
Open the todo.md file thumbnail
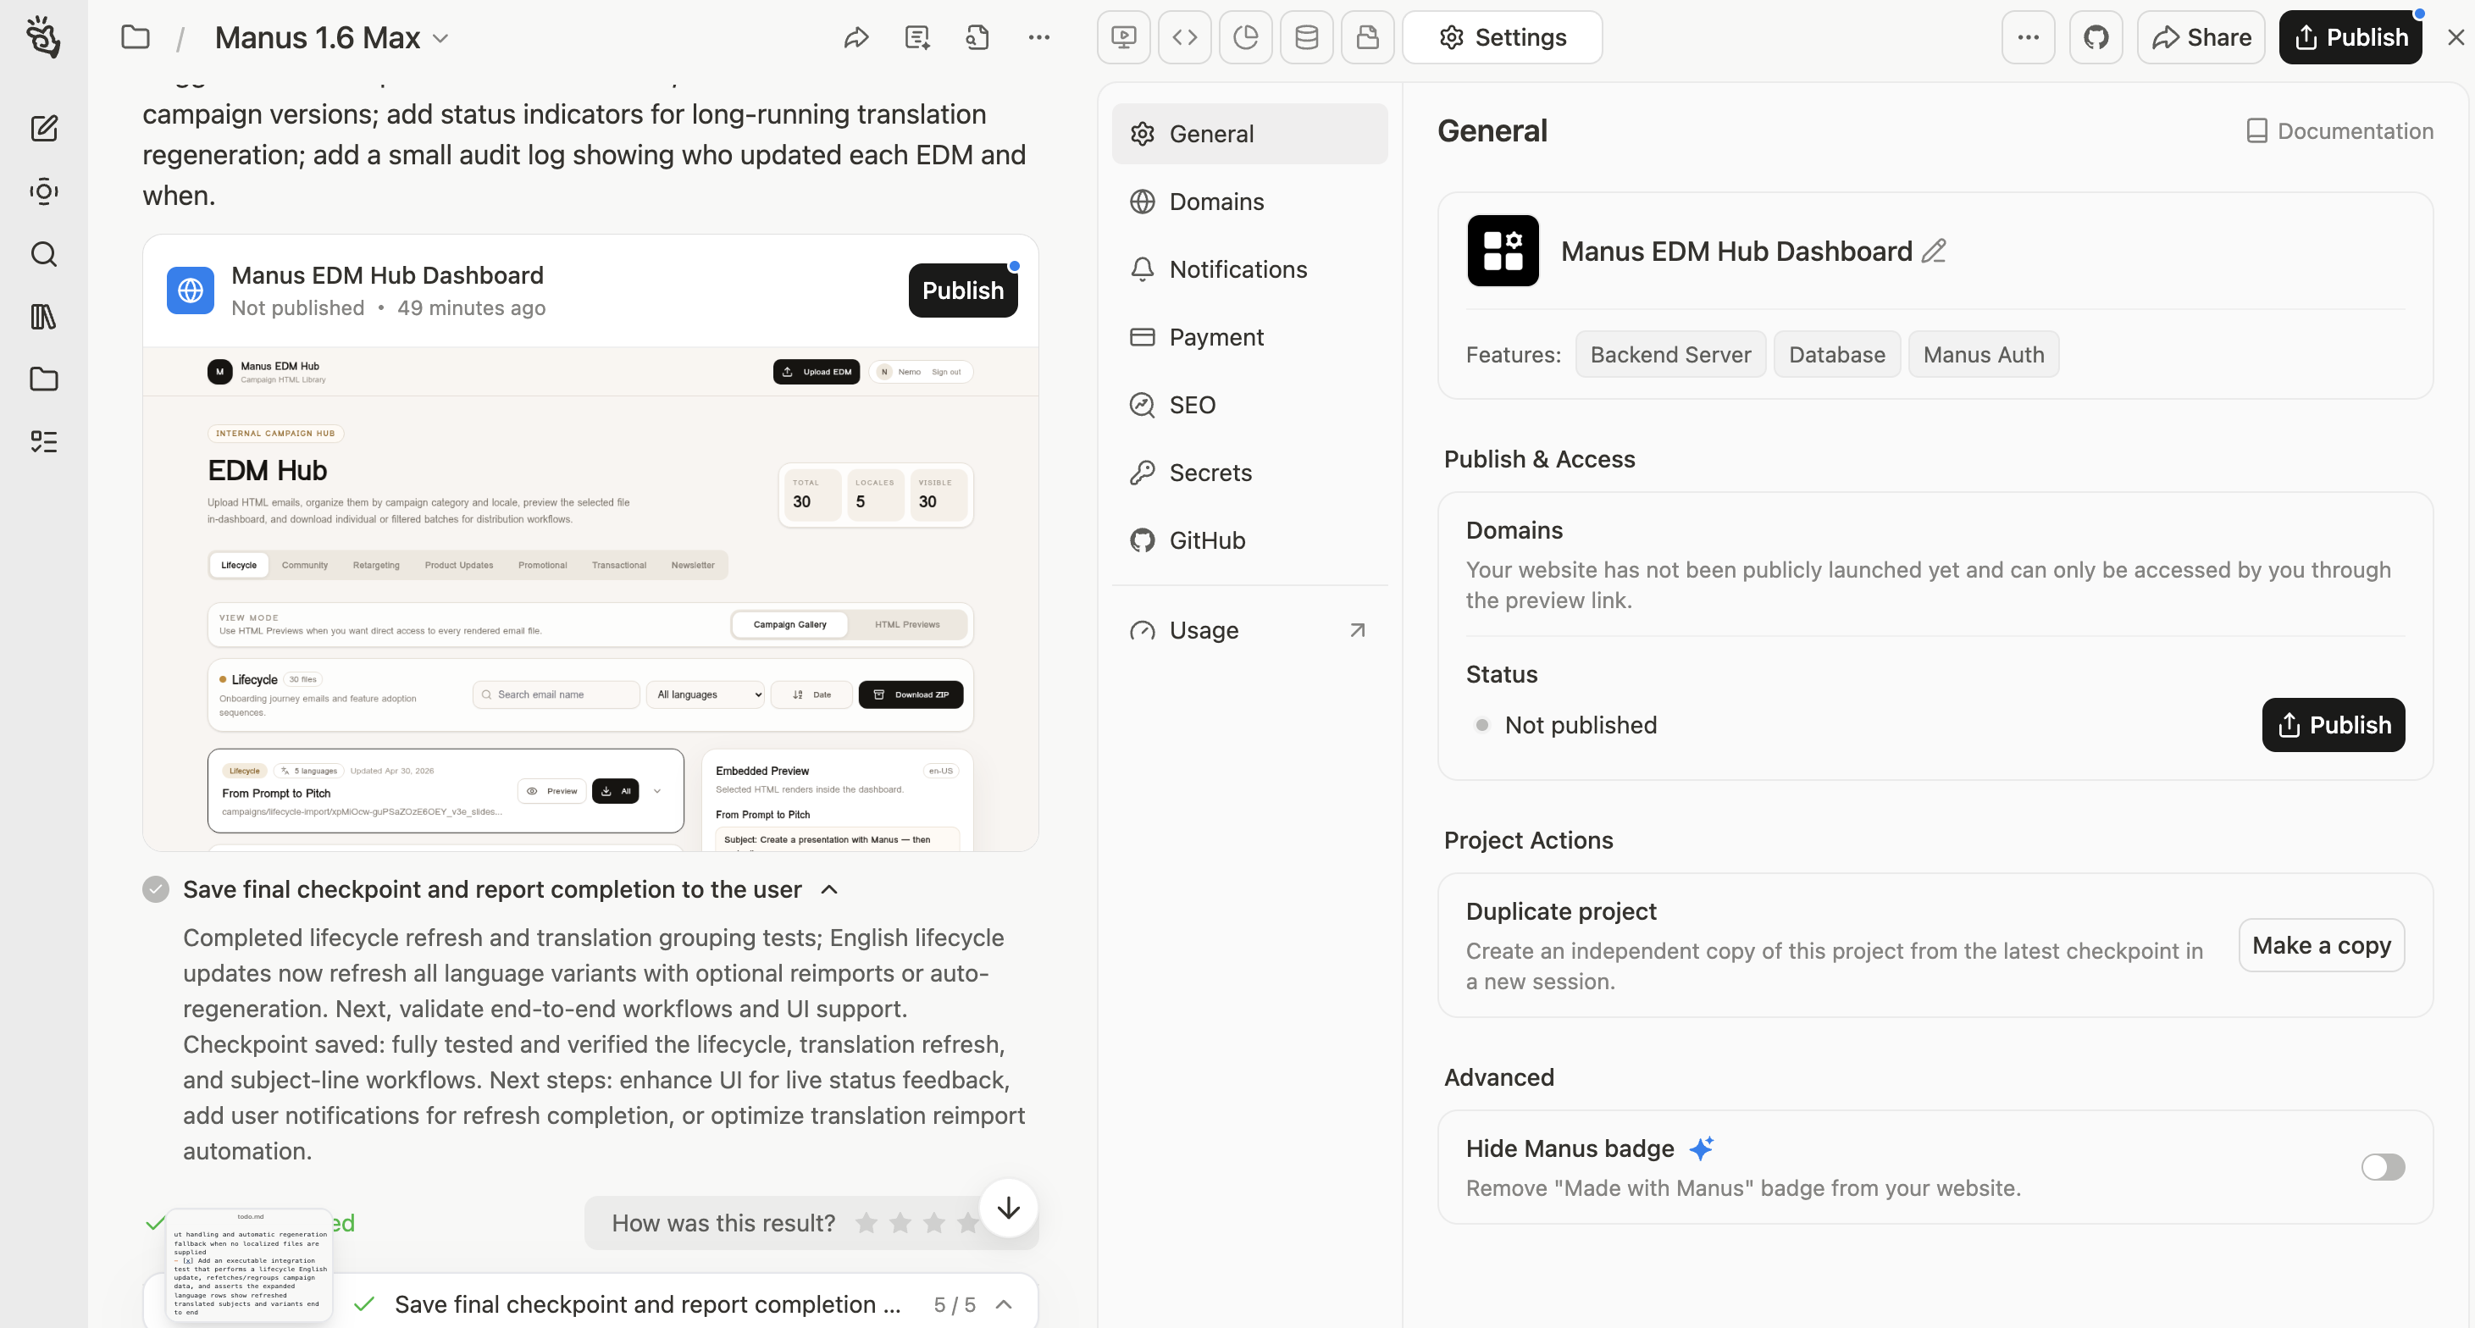[x=250, y=1264]
